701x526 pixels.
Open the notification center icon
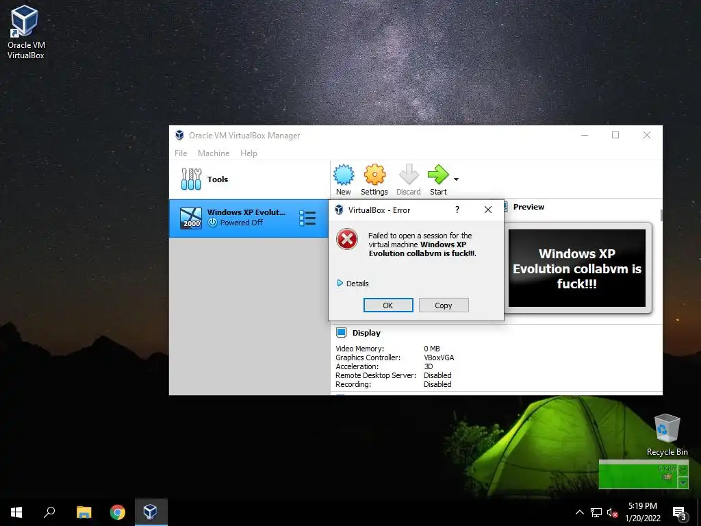click(x=679, y=512)
